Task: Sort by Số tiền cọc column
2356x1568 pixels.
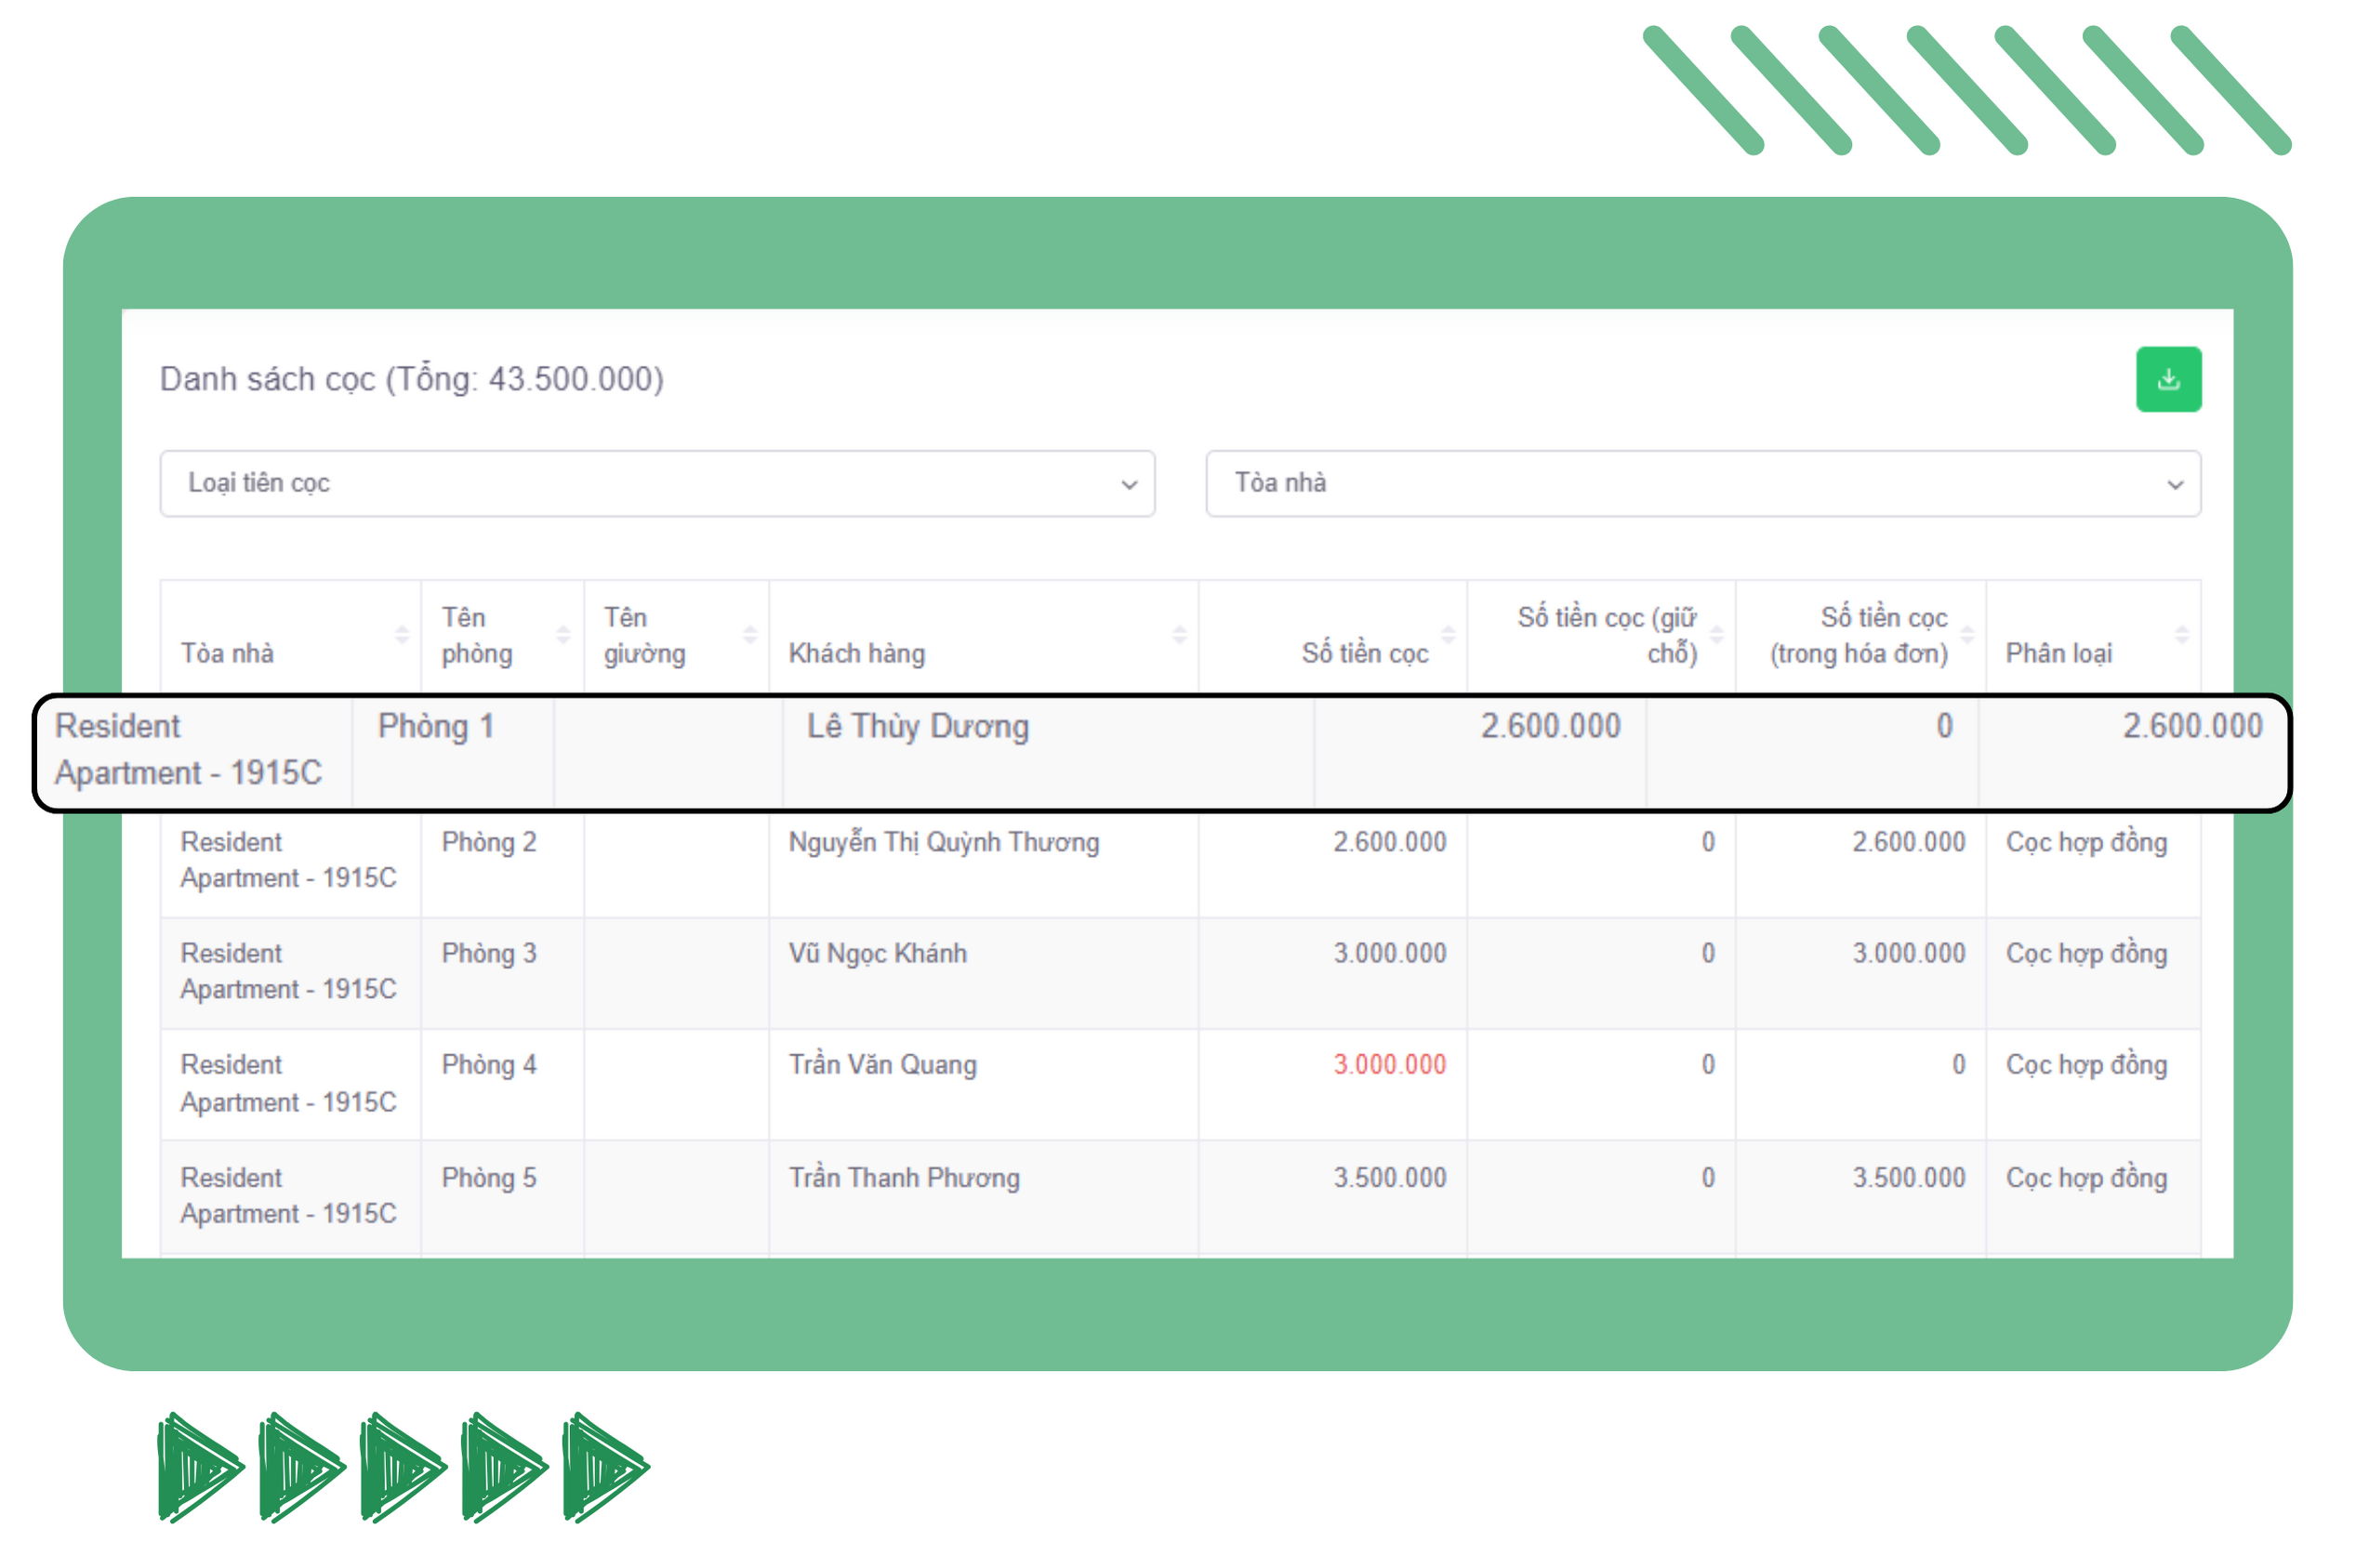Action: (1364, 652)
